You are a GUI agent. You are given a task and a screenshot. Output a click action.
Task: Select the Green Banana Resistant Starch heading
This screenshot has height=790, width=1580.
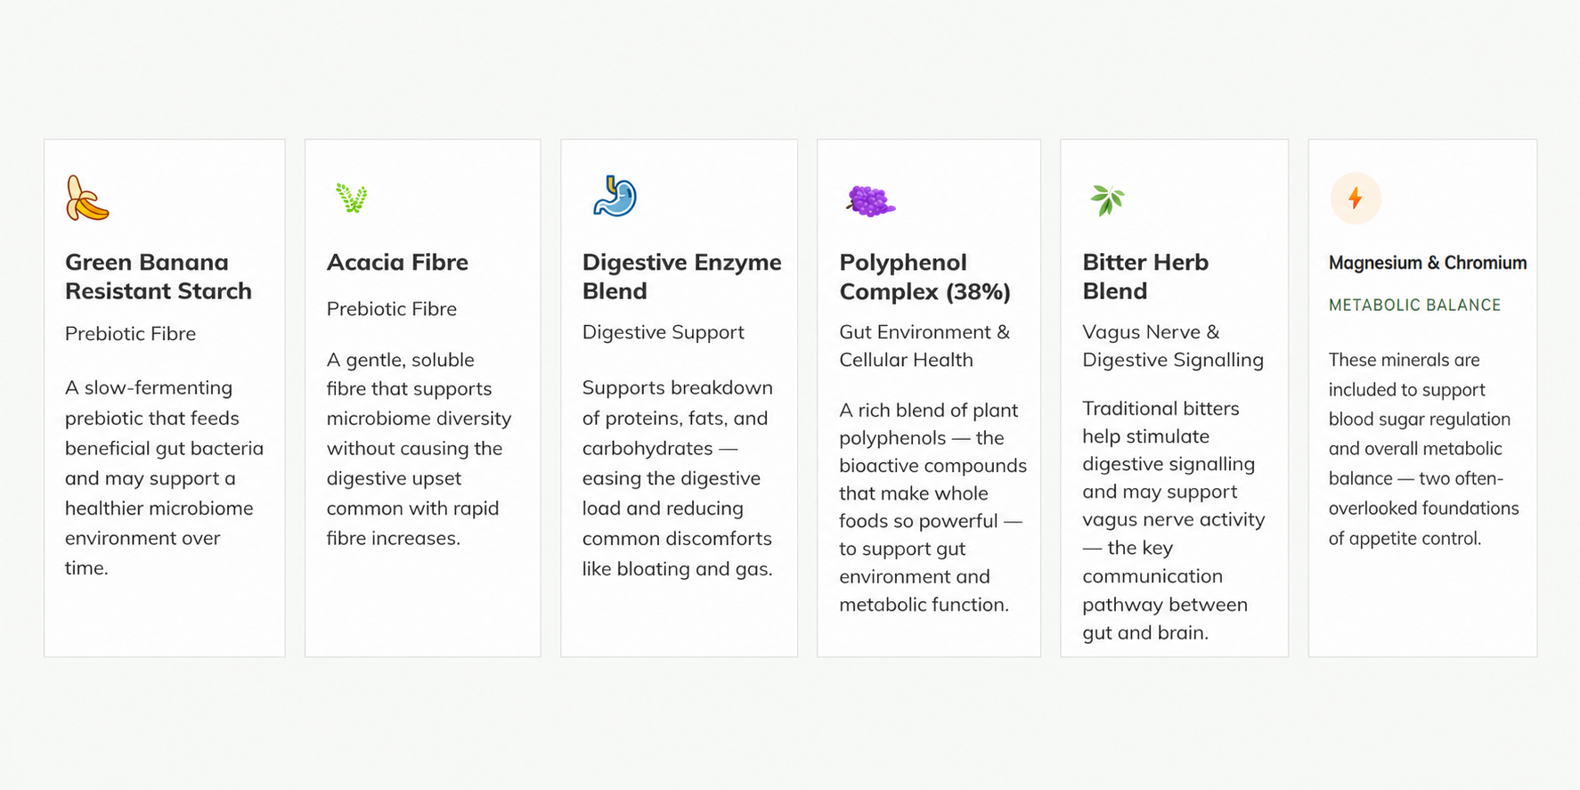159,276
